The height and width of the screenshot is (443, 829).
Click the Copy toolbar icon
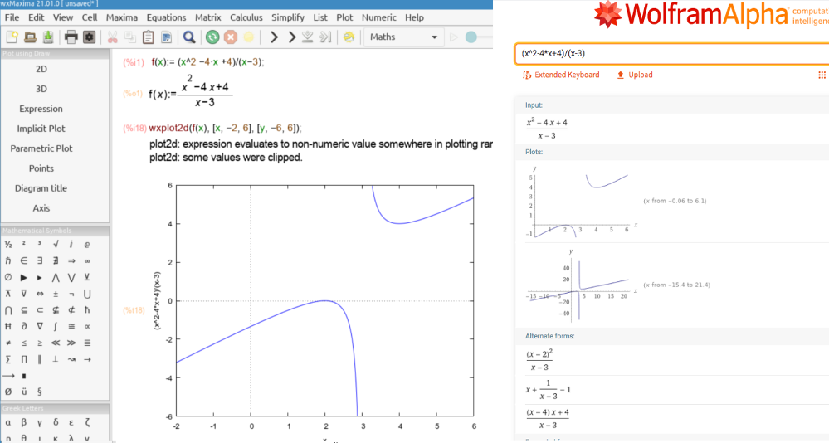pyautogui.click(x=130, y=37)
